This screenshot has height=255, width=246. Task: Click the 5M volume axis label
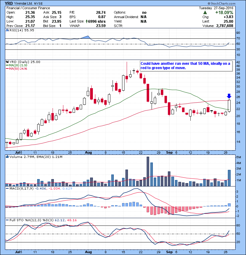pyautogui.click(x=239, y=157)
